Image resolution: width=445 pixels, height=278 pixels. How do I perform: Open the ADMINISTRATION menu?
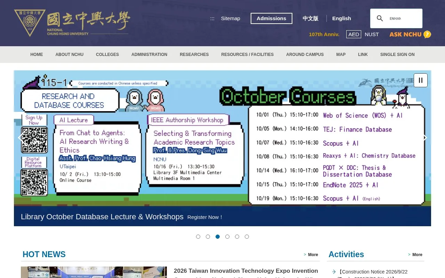[149, 55]
